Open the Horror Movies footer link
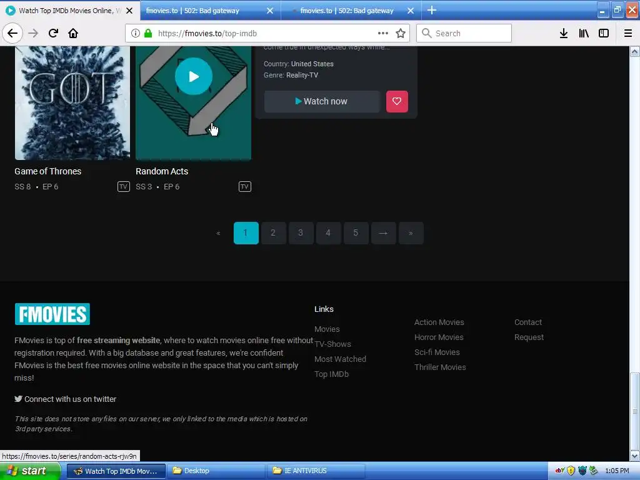Viewport: 640px width, 480px height. coord(439,337)
